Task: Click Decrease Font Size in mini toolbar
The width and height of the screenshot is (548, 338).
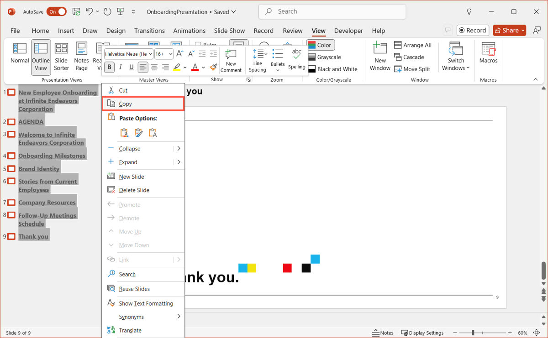Action: pyautogui.click(x=191, y=54)
